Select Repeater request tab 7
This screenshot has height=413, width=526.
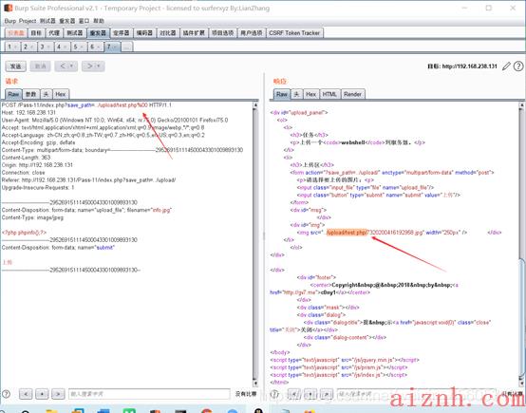112,47
